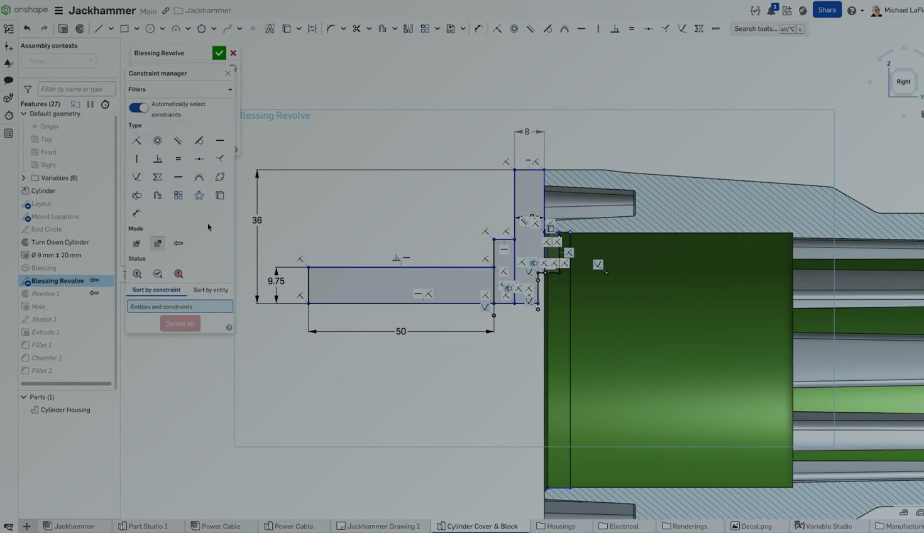Switch to Sort by entity tab
924x533 pixels.
(x=211, y=290)
